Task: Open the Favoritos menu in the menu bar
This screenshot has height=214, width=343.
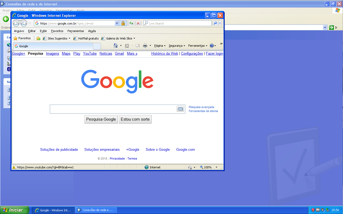Action: (57, 31)
